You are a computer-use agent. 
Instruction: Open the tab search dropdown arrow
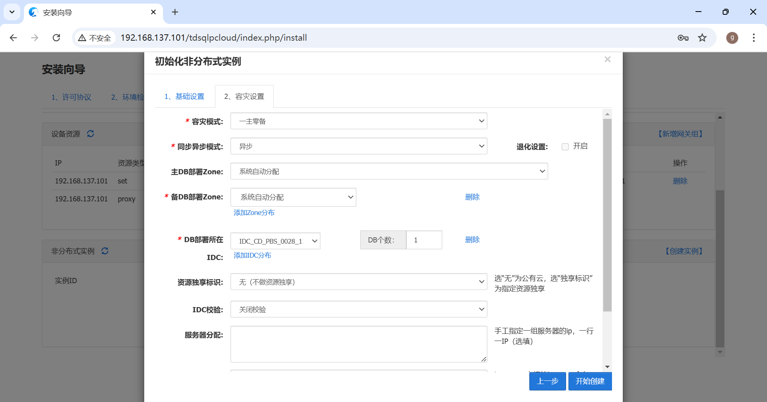click(x=12, y=12)
